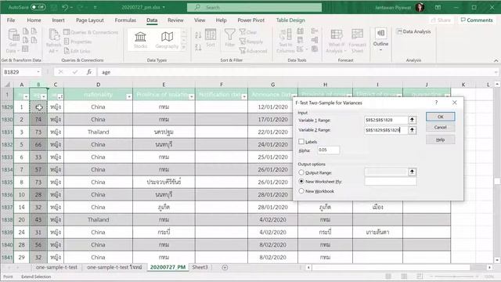The width and height of the screenshot is (501, 282).
Task: Click Cancel in F-Test dialog
Action: click(440, 127)
